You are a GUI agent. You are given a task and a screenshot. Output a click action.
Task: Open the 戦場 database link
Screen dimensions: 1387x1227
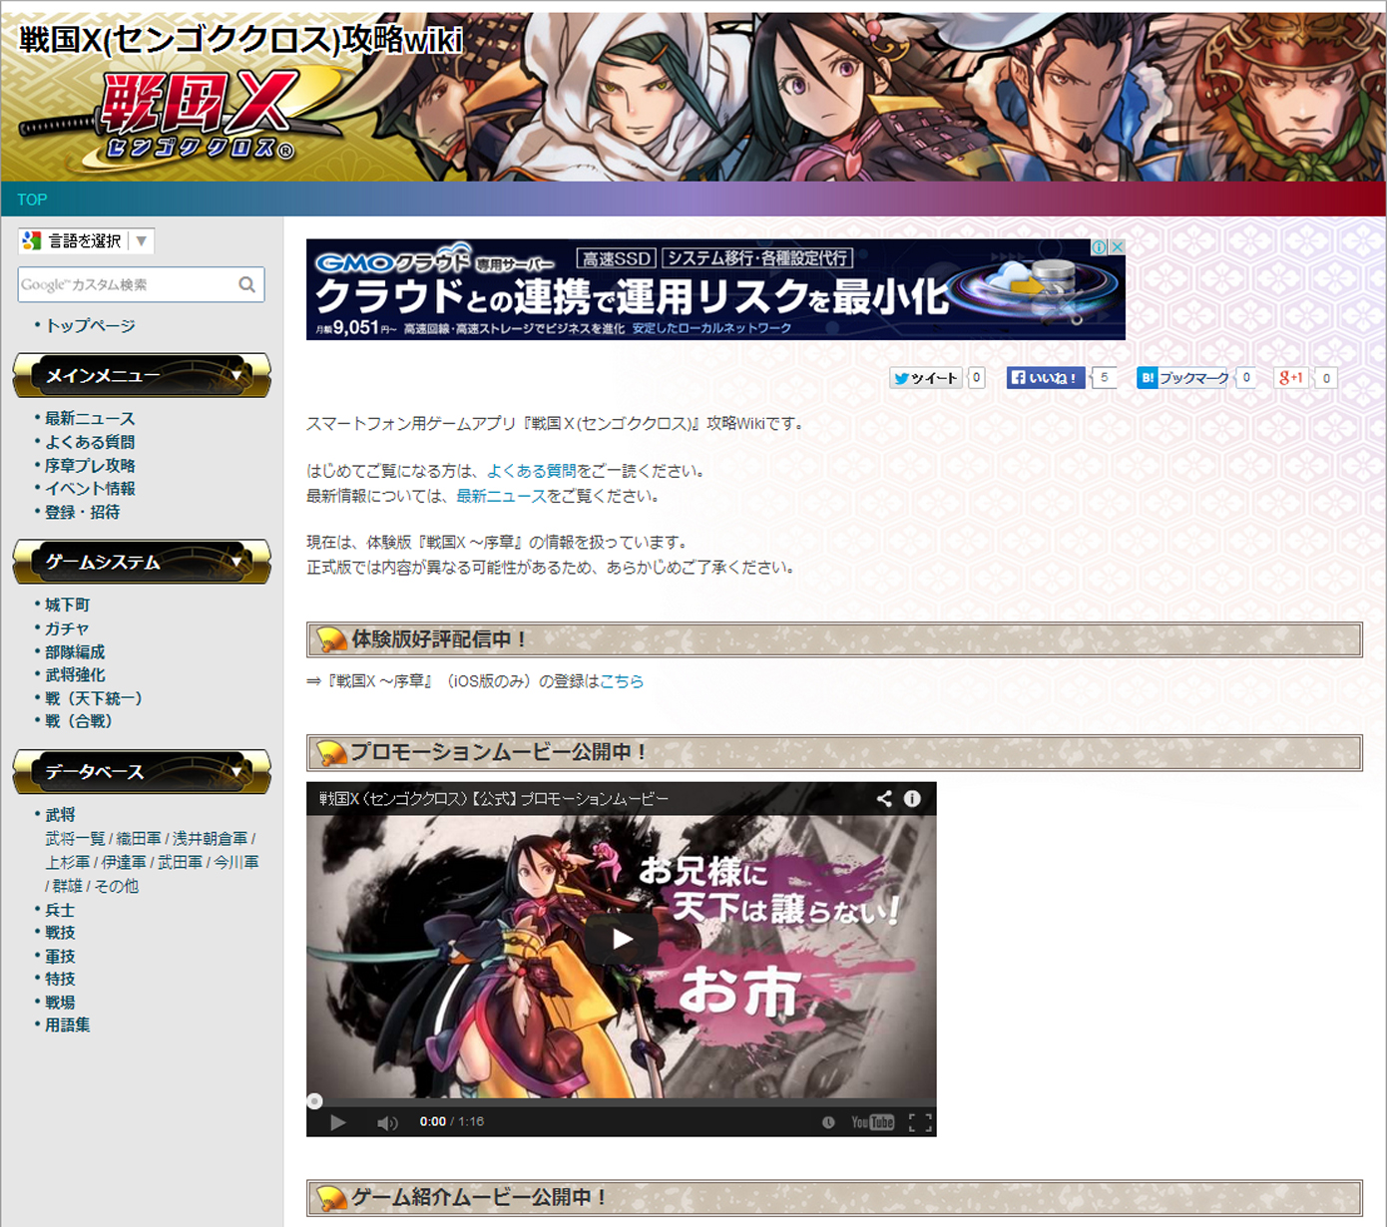click(60, 1003)
